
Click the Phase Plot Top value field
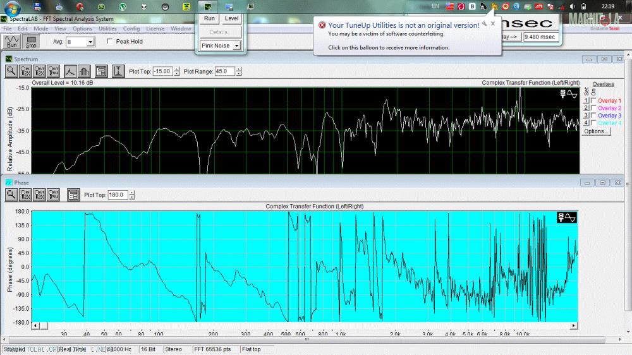[118, 195]
